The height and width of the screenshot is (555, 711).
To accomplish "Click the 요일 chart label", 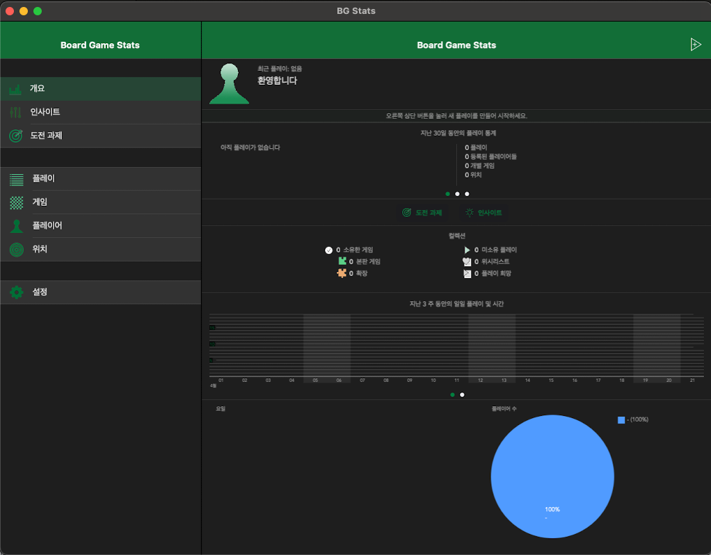I will pos(221,408).
